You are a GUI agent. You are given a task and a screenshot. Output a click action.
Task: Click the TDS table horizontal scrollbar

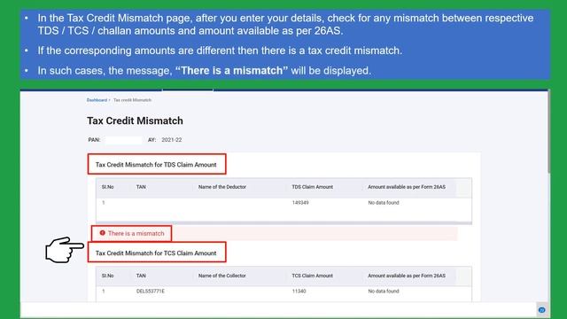[283, 223]
